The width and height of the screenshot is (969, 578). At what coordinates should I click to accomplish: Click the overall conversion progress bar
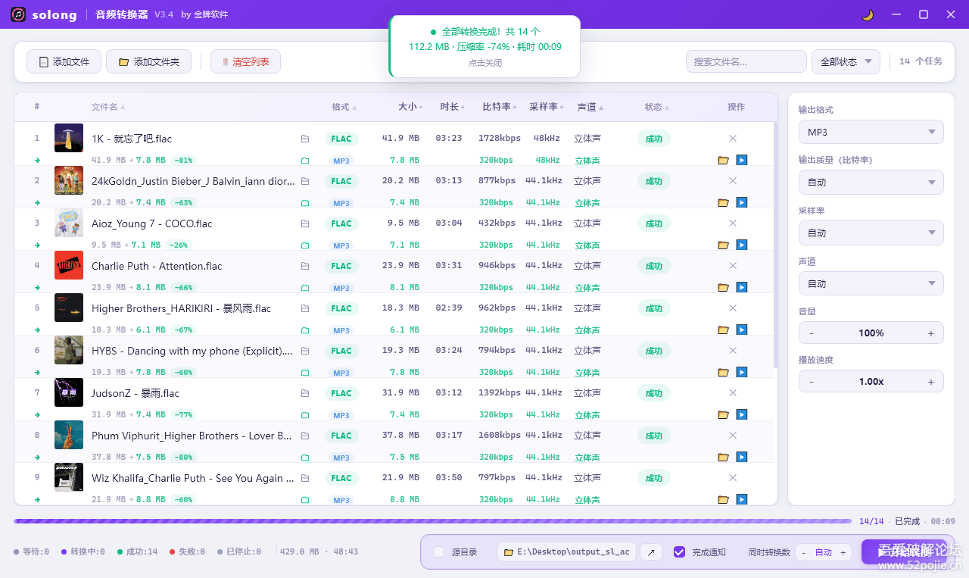432,521
